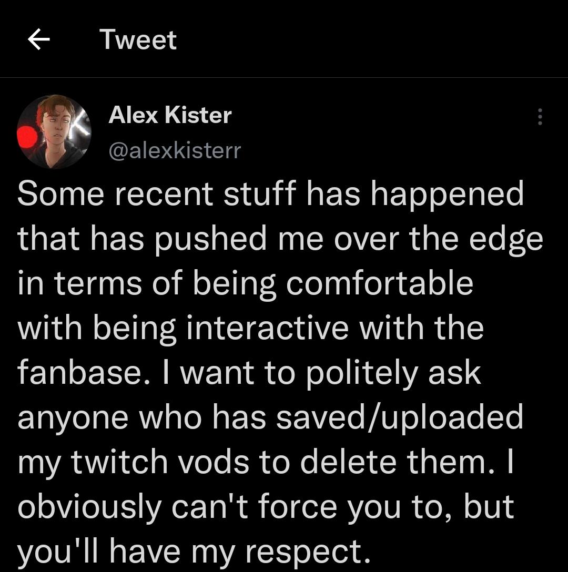The width and height of the screenshot is (568, 572).
Task: Go back using the left arrow
Action: (x=38, y=39)
